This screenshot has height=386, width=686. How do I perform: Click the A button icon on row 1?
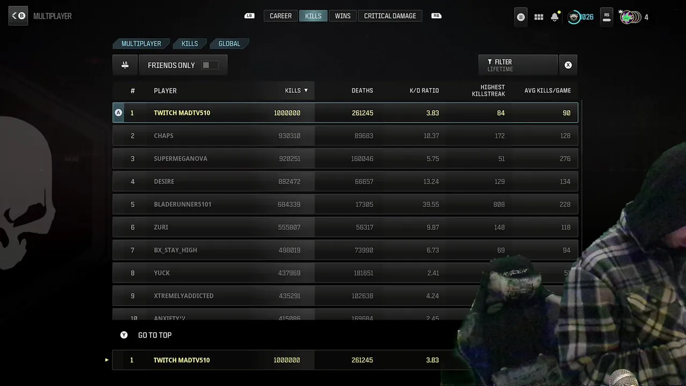[118, 113]
